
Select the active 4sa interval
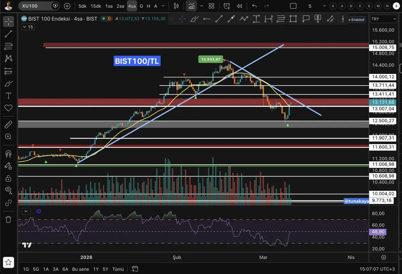click(132, 6)
